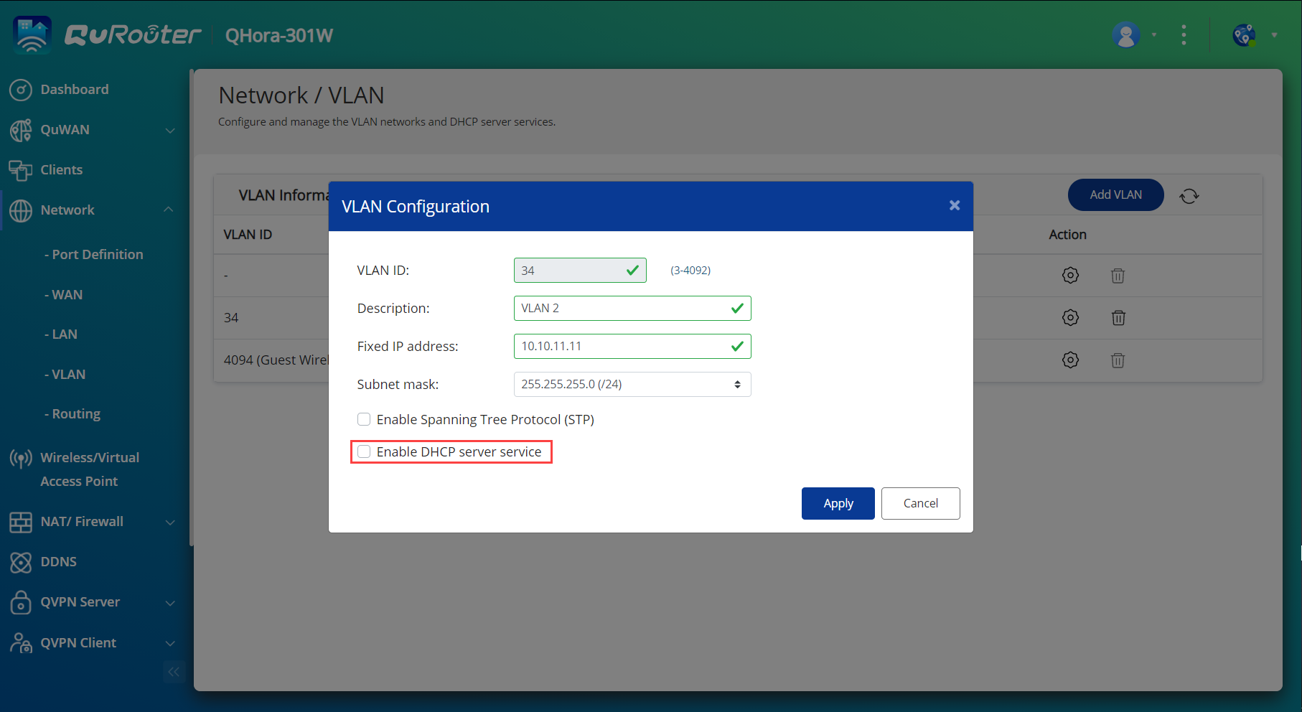
Task: Enable Spanning Tree Protocol (STP) checkbox
Action: pos(365,419)
